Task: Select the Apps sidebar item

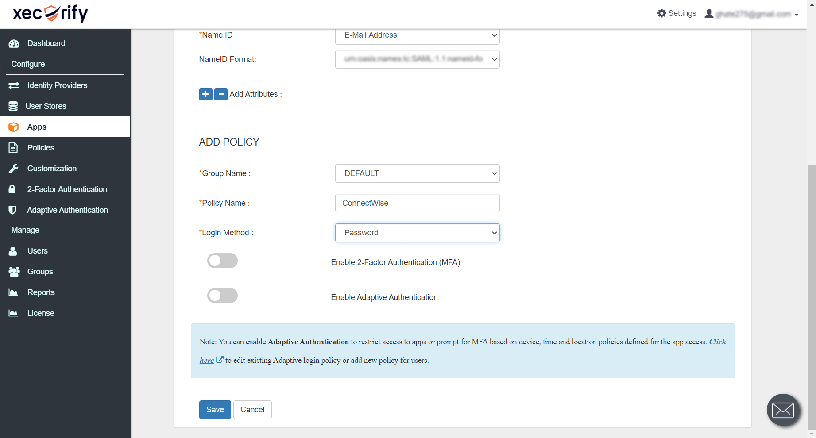Action: pyautogui.click(x=66, y=127)
